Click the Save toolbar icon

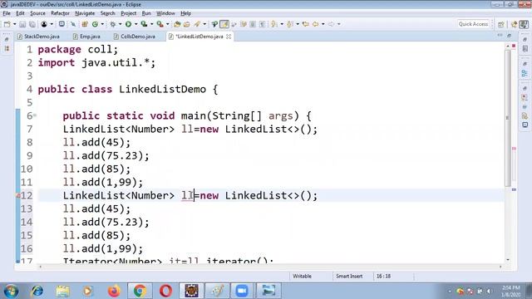(22, 24)
